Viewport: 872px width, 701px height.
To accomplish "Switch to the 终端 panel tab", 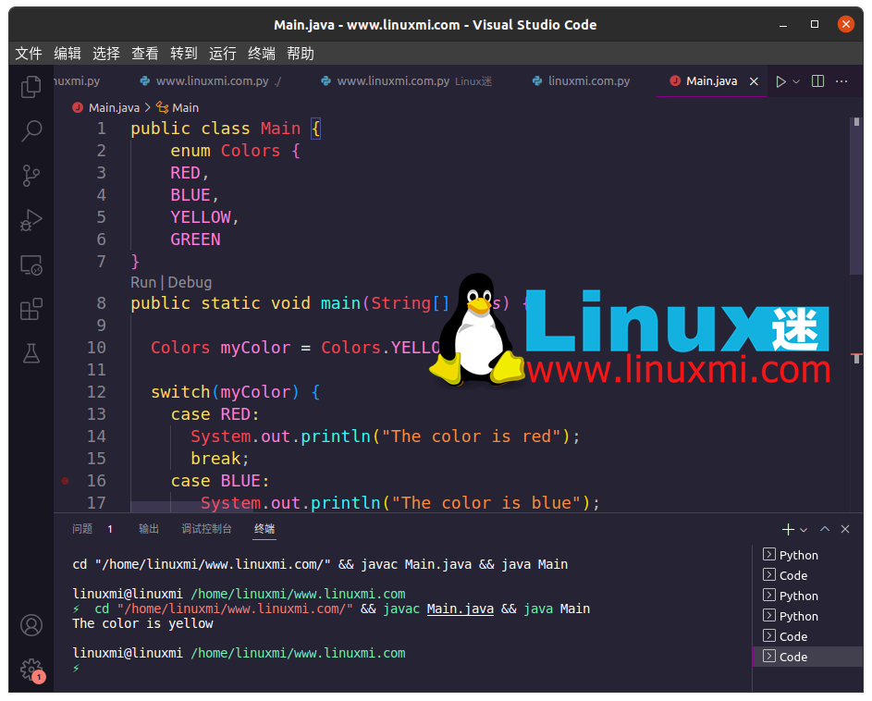I will click(264, 529).
